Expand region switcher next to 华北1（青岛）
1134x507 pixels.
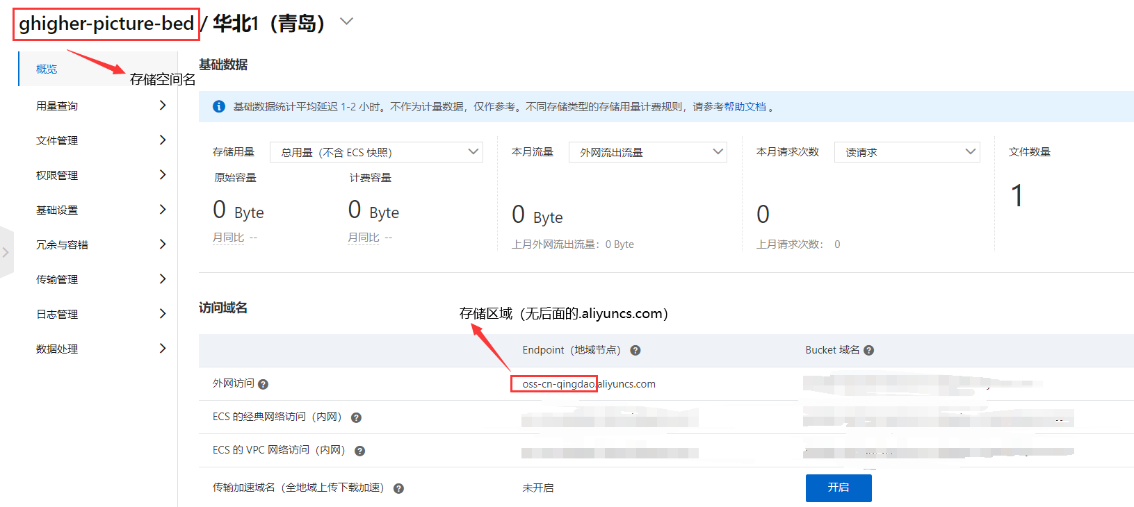(x=346, y=22)
